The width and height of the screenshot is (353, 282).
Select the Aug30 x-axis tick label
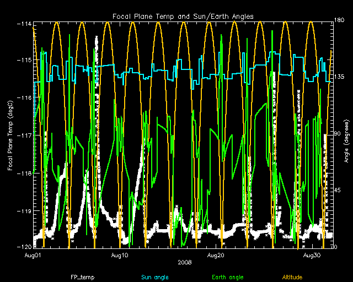(x=312, y=256)
